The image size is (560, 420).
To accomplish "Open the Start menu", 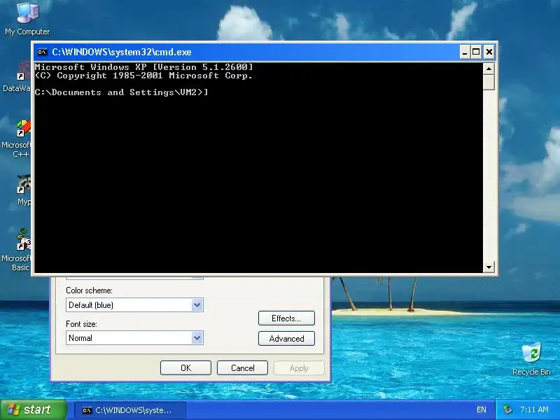I will 33,409.
